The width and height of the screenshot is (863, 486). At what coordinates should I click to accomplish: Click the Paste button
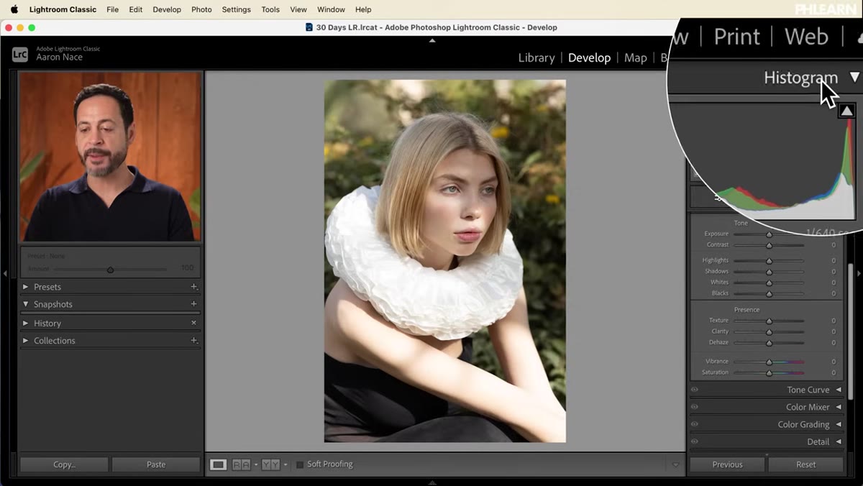[156, 464]
